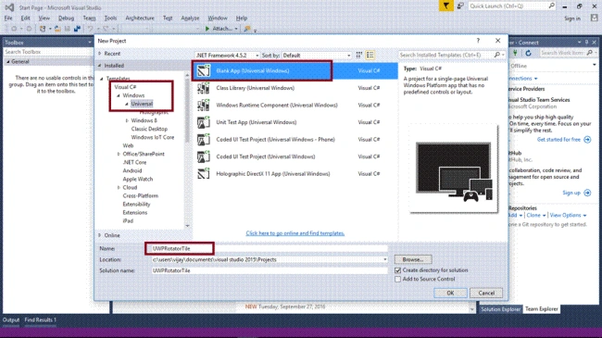Click the green Attach play icon
The image size is (602, 338).
(x=207, y=29)
